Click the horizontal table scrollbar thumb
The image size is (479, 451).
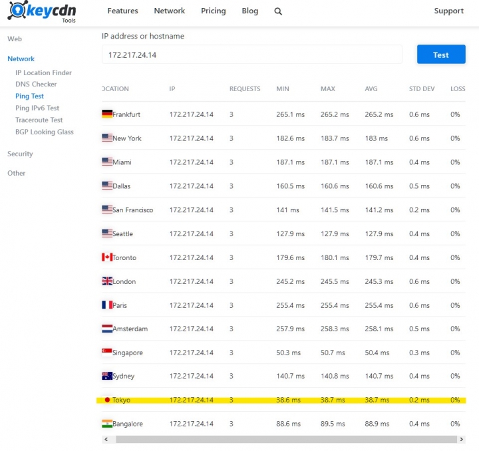tap(286, 440)
